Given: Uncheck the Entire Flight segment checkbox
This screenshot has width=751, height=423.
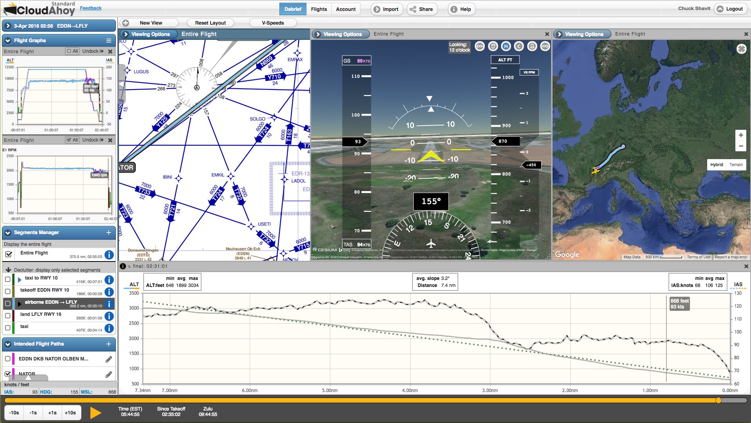Looking at the screenshot, I should click(8, 255).
